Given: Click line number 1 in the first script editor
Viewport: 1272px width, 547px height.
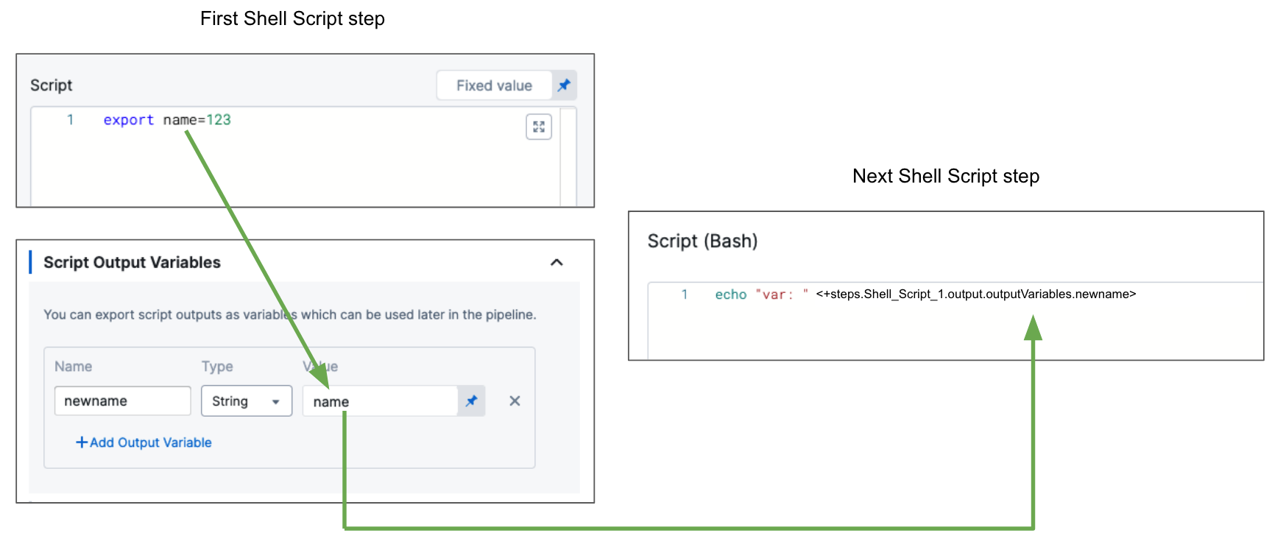Looking at the screenshot, I should coord(71,120).
